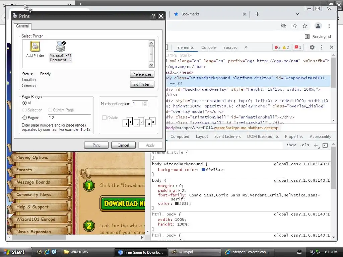Bookmark this page with the star icon
The image size is (343, 257).
click(305, 26)
